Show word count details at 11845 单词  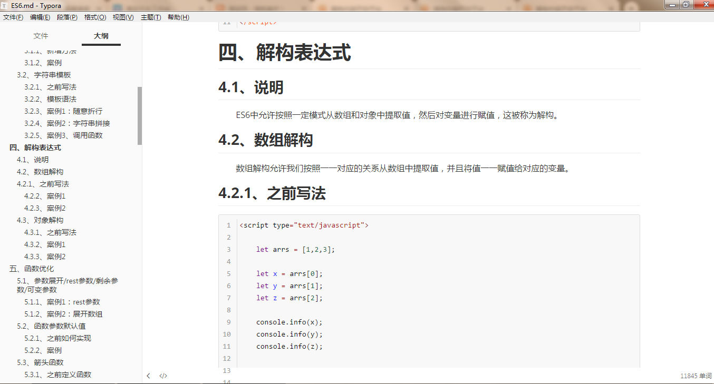(696, 376)
